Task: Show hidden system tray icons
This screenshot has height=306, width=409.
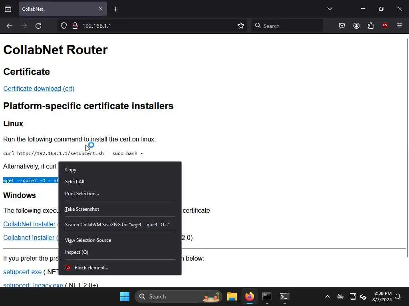Action: pyautogui.click(x=328, y=296)
